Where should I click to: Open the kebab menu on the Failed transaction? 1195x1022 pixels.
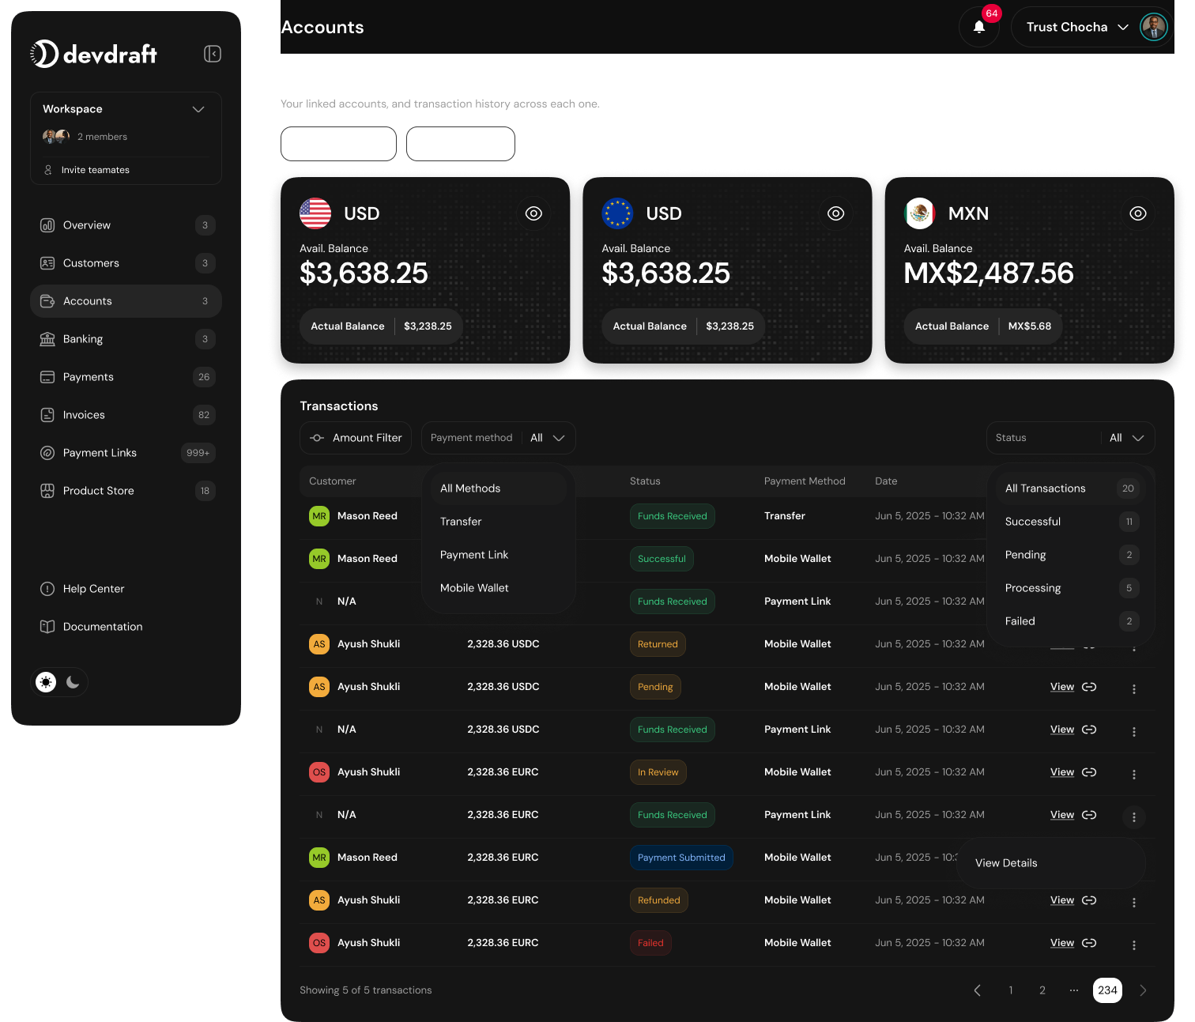(x=1134, y=943)
